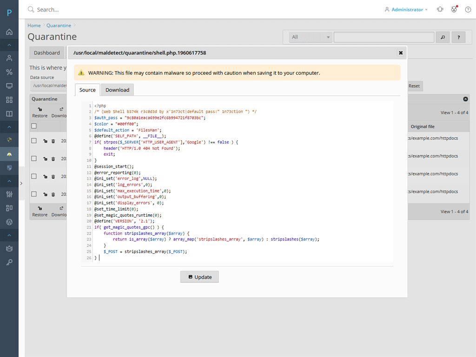
Task: Click the trash icon on the first quarantined file
Action: tap(53, 141)
